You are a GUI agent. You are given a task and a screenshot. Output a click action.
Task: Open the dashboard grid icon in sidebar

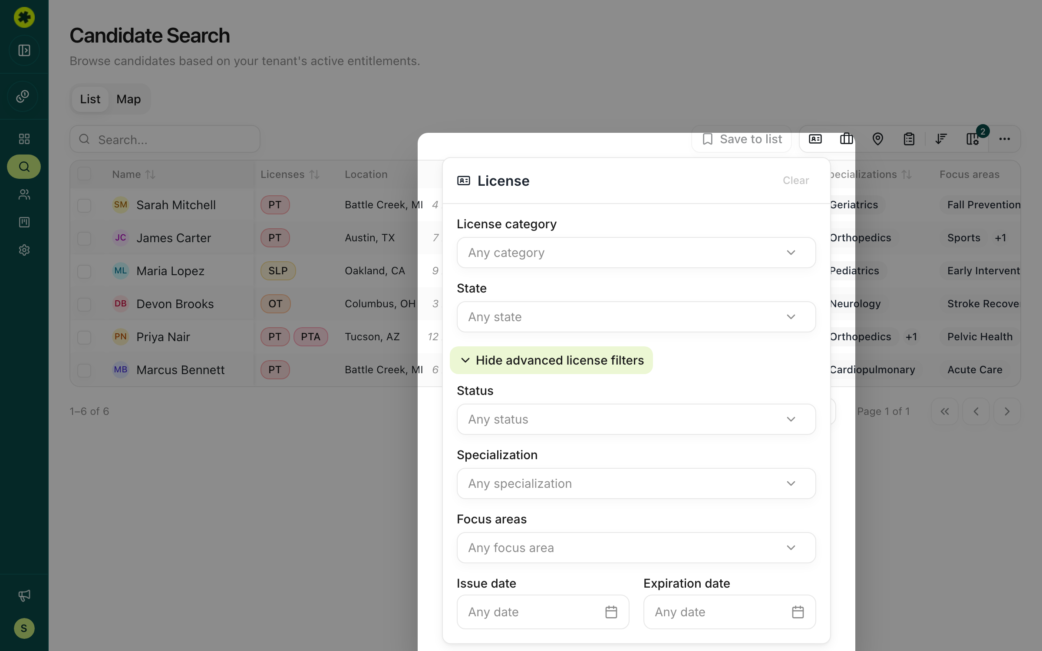click(24, 139)
